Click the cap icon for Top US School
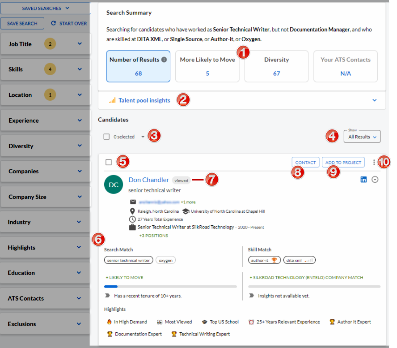This screenshot has height=348, width=397. [x=205, y=322]
